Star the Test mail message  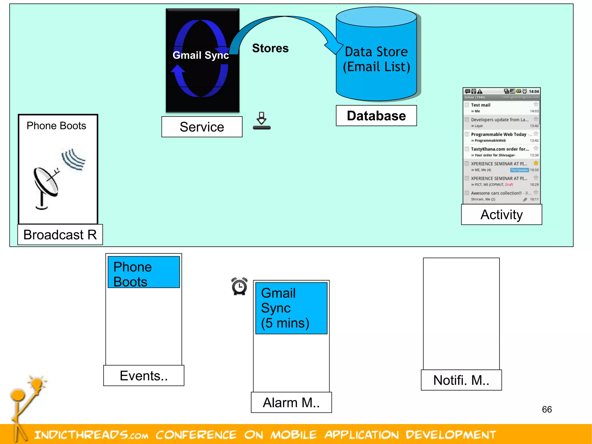(x=536, y=105)
